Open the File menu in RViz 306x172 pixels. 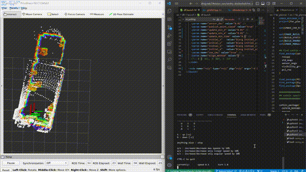(x=4, y=8)
